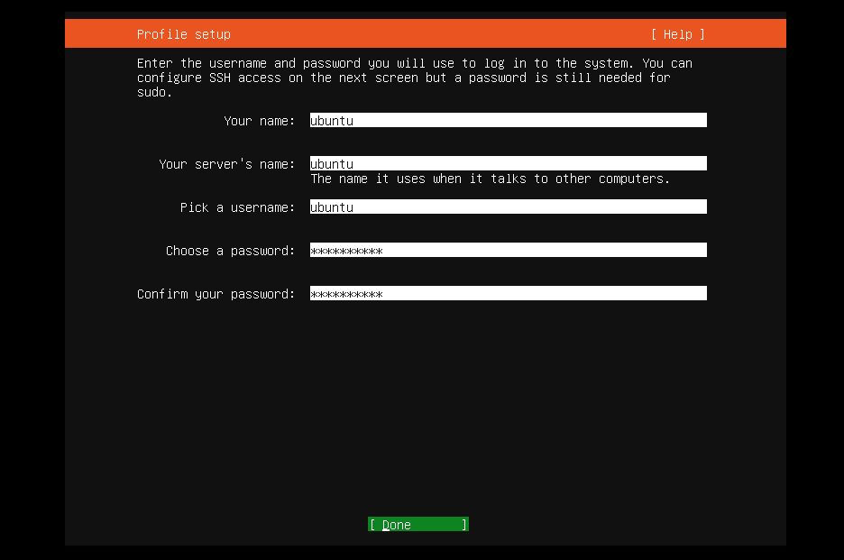
Task: Click the word 'sudo' in instructions
Action: 151,92
